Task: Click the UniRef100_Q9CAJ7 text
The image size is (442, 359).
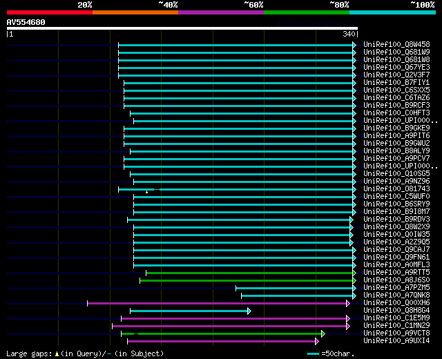Action: point(396,250)
